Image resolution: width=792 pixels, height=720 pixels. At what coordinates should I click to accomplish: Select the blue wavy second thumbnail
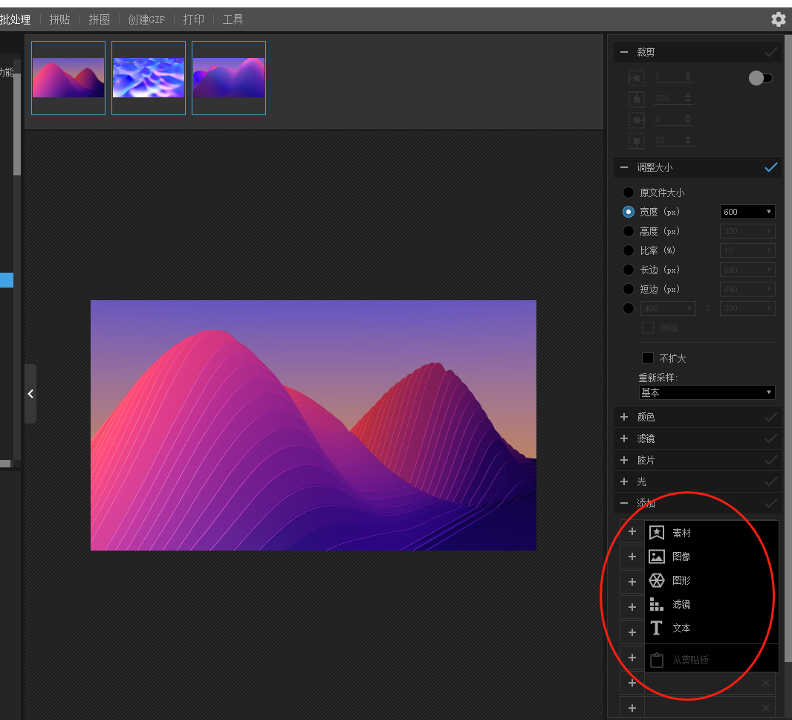[149, 78]
